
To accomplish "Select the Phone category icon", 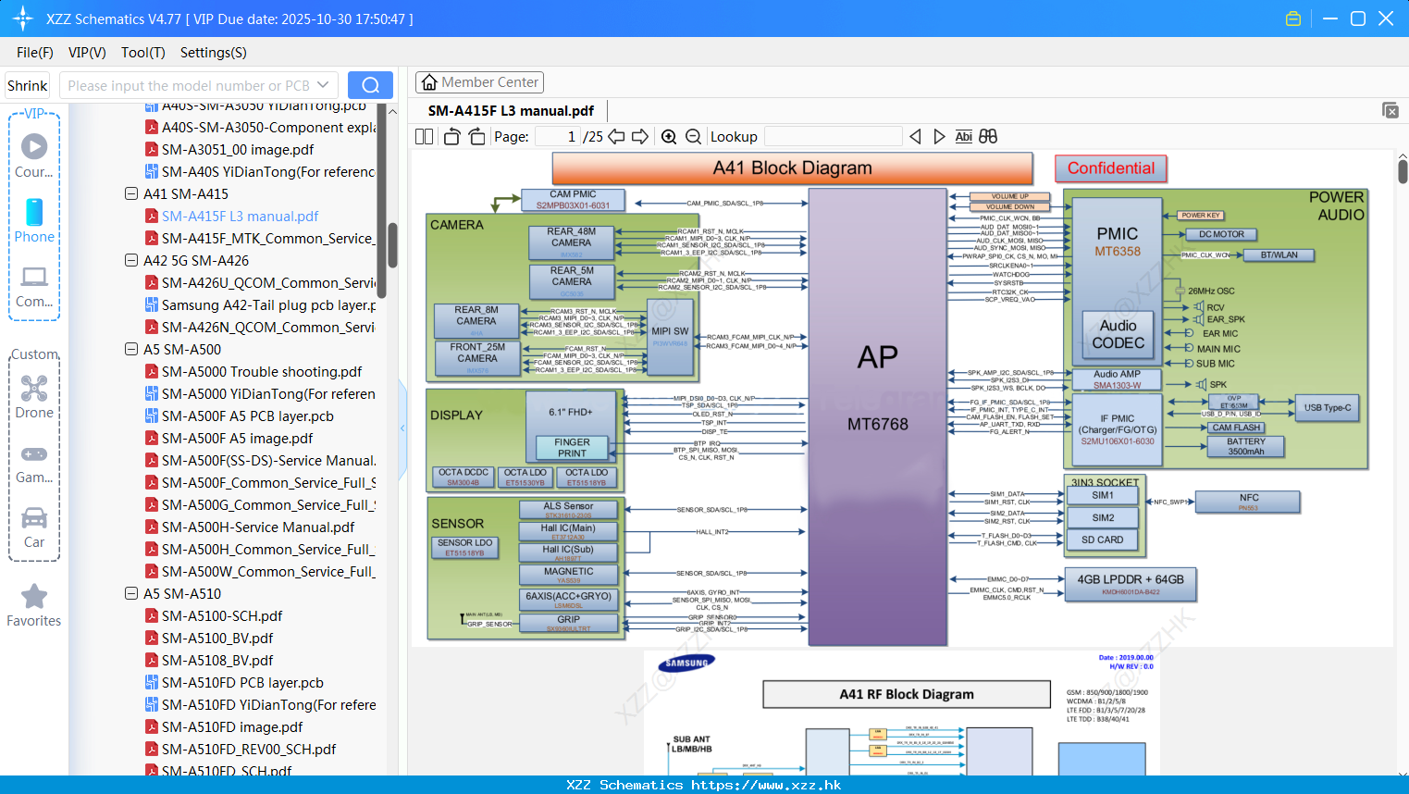I will (34, 220).
